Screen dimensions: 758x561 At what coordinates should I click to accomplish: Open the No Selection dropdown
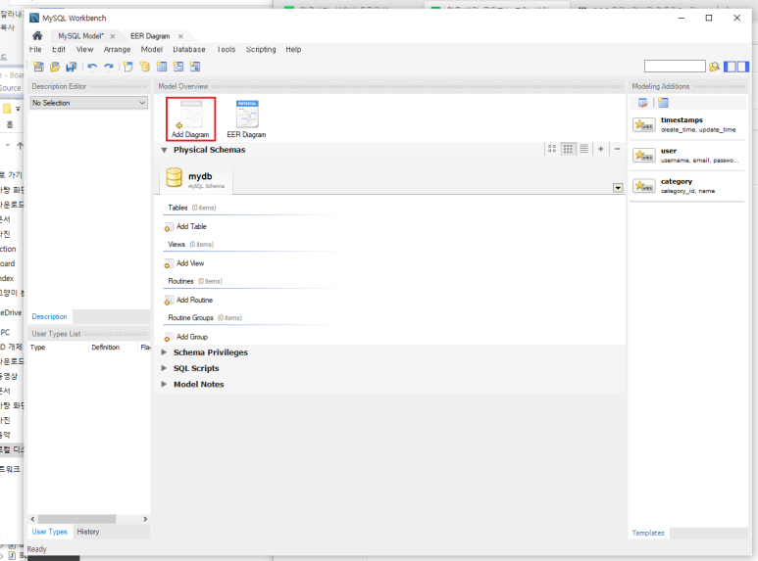tap(88, 103)
